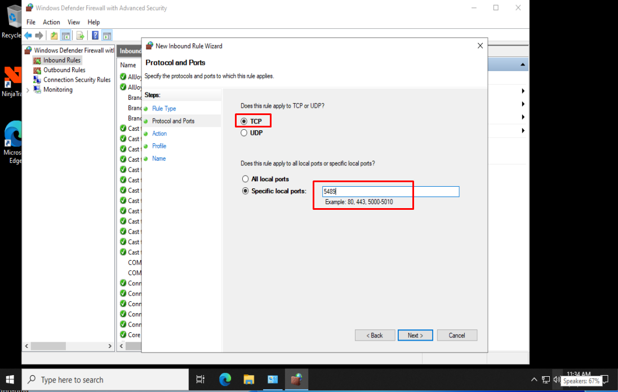Click the Back button in the wizard
This screenshot has height=392, width=618.
pos(375,335)
